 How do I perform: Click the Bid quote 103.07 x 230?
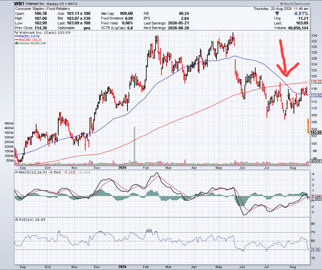coord(79,18)
